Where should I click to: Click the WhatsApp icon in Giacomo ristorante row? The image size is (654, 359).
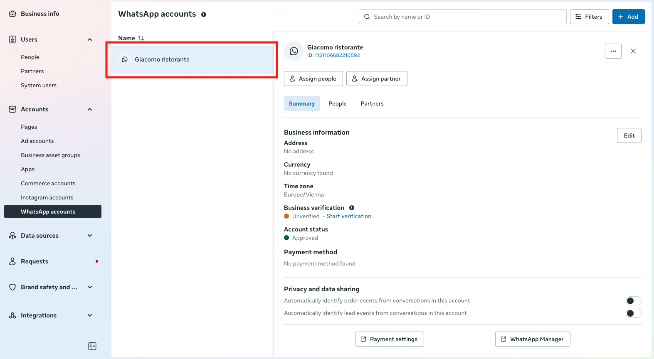click(125, 59)
